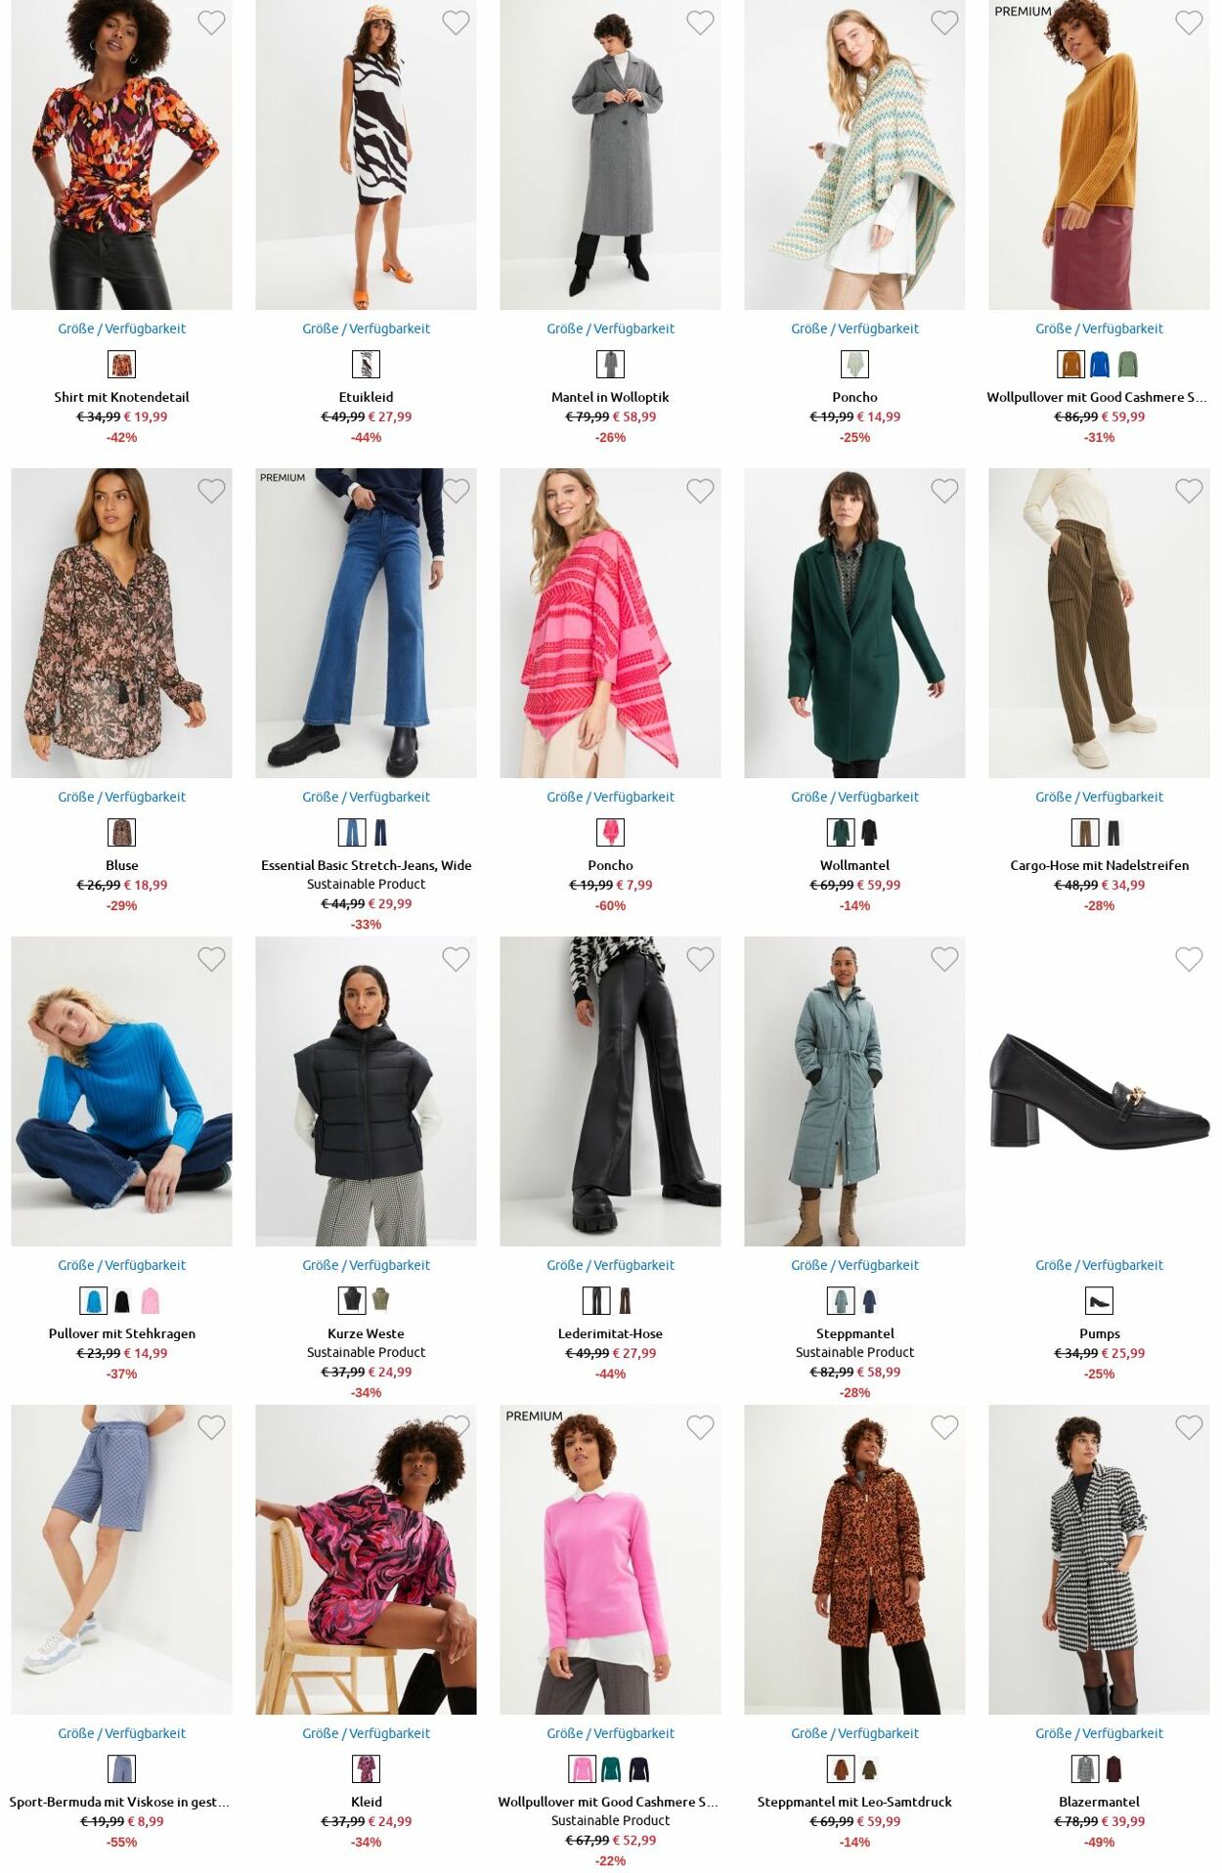Click heart icon on Mantel in Wolloptik
Screen dimensions: 1222x1873
point(700,22)
